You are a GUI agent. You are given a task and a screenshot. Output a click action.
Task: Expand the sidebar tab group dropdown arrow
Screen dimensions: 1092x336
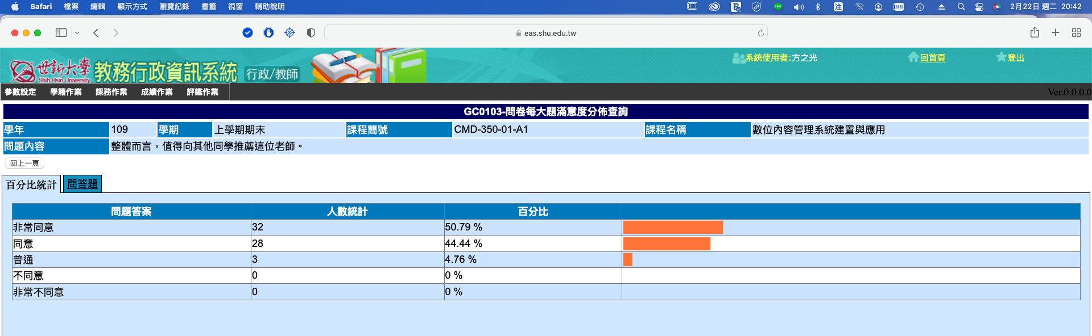click(77, 33)
